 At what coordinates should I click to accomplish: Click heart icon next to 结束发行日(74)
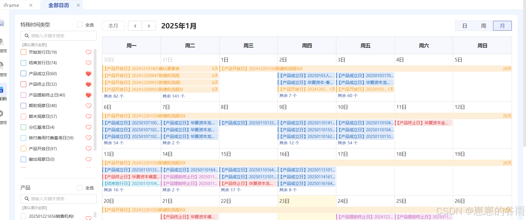88,63
